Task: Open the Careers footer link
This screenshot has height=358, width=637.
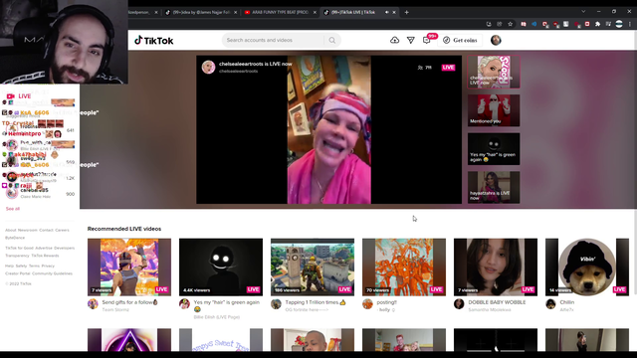Action: [62, 230]
